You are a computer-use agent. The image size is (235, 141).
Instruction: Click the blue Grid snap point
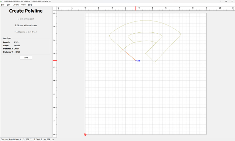pyautogui.click(x=136, y=60)
